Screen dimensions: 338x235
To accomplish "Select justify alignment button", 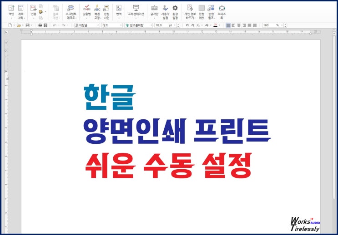I will (x=228, y=25).
